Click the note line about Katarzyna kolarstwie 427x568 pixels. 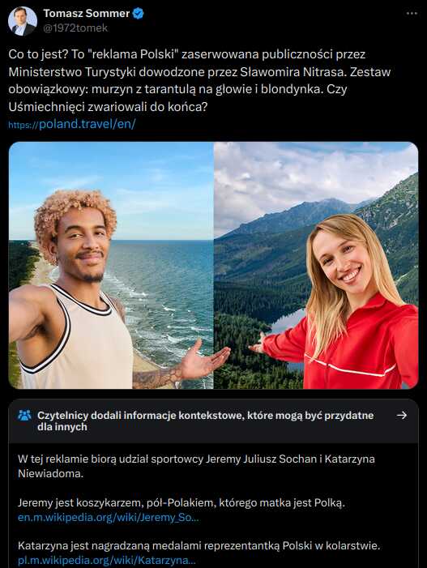(199, 545)
